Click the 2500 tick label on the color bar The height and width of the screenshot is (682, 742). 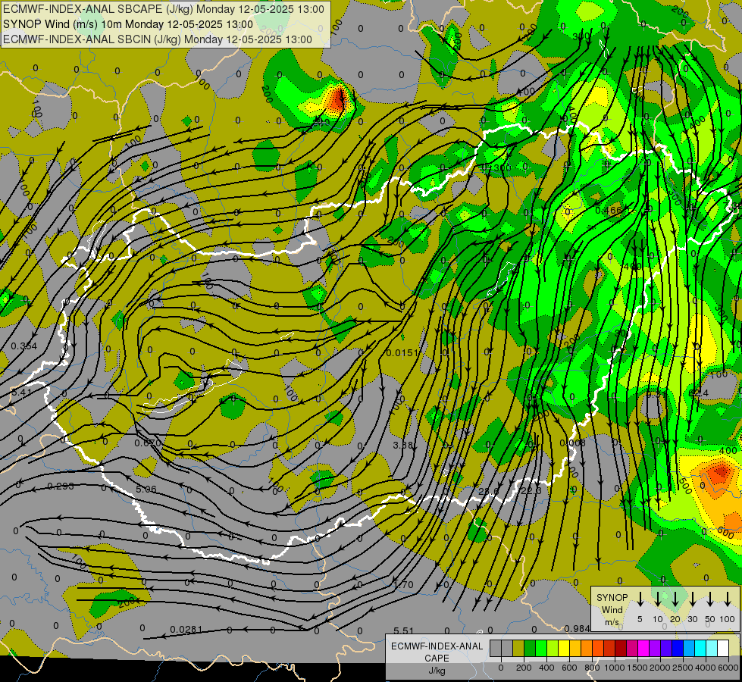pos(683,668)
